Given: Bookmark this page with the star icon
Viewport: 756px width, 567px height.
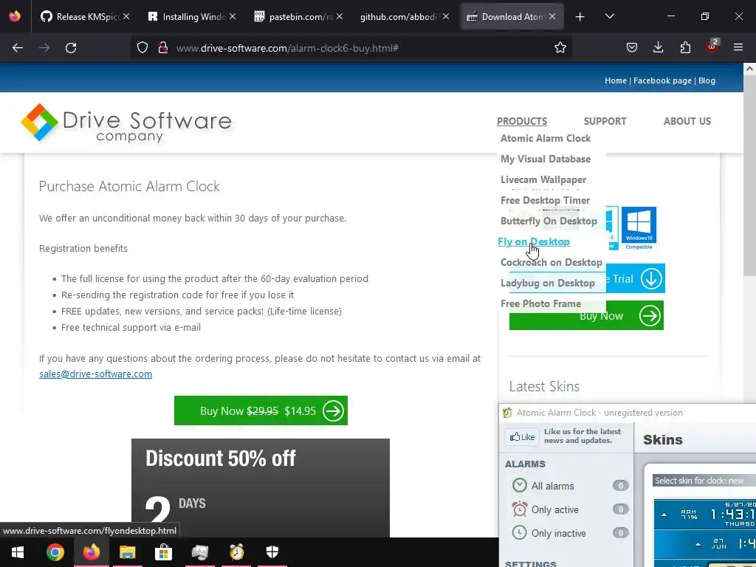Looking at the screenshot, I should 560,48.
